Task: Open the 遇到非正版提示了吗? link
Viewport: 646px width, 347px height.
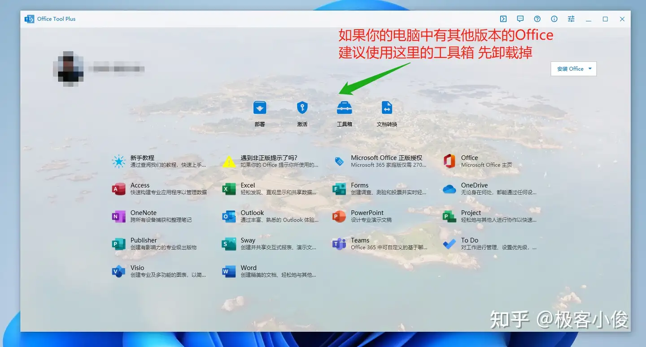Action: [x=269, y=158]
